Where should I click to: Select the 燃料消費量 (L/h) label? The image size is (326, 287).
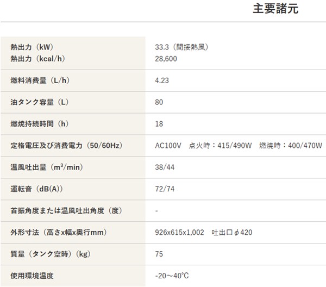pos(40,80)
